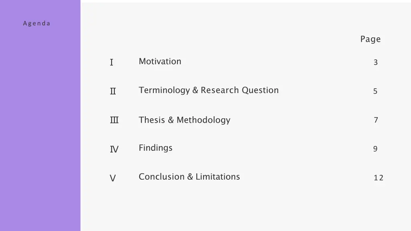Select Terminology & Research Question entry
The image size is (411, 231).
[x=209, y=90]
